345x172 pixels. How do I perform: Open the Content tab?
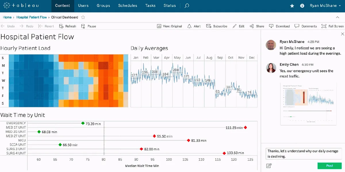[x=62, y=5]
